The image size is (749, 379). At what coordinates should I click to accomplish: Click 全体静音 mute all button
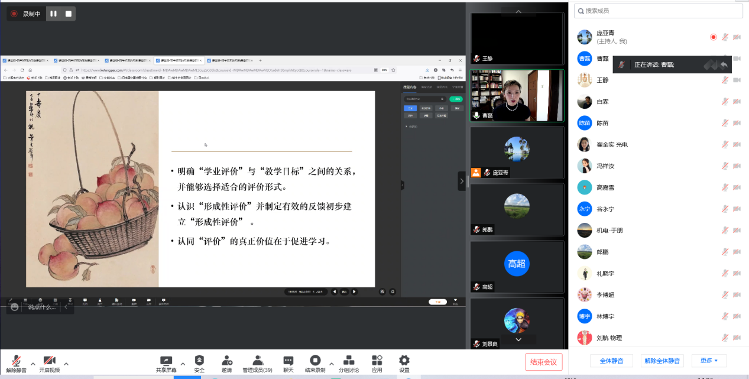pos(611,361)
